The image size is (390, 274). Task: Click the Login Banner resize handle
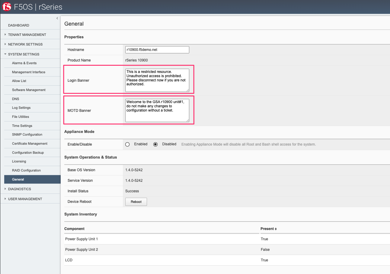(187, 90)
